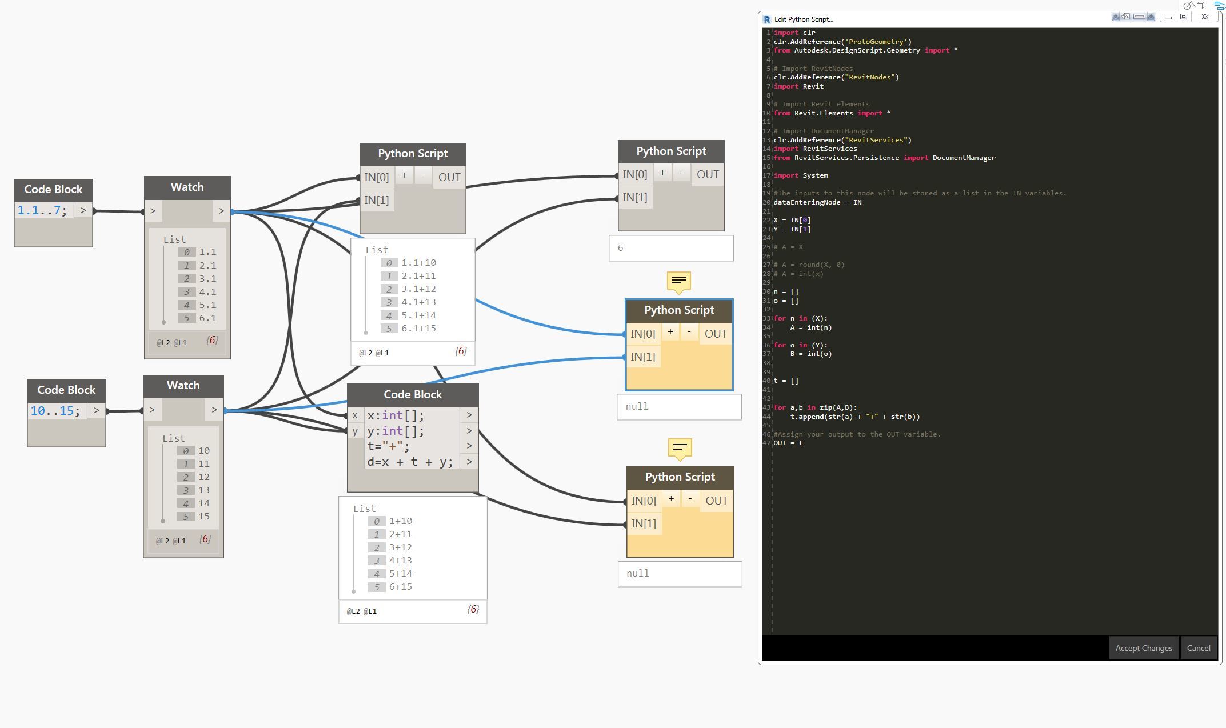The height and width of the screenshot is (728, 1226).
Task: Click IN[1] port on the lowest Python Script node
Action: 644,523
